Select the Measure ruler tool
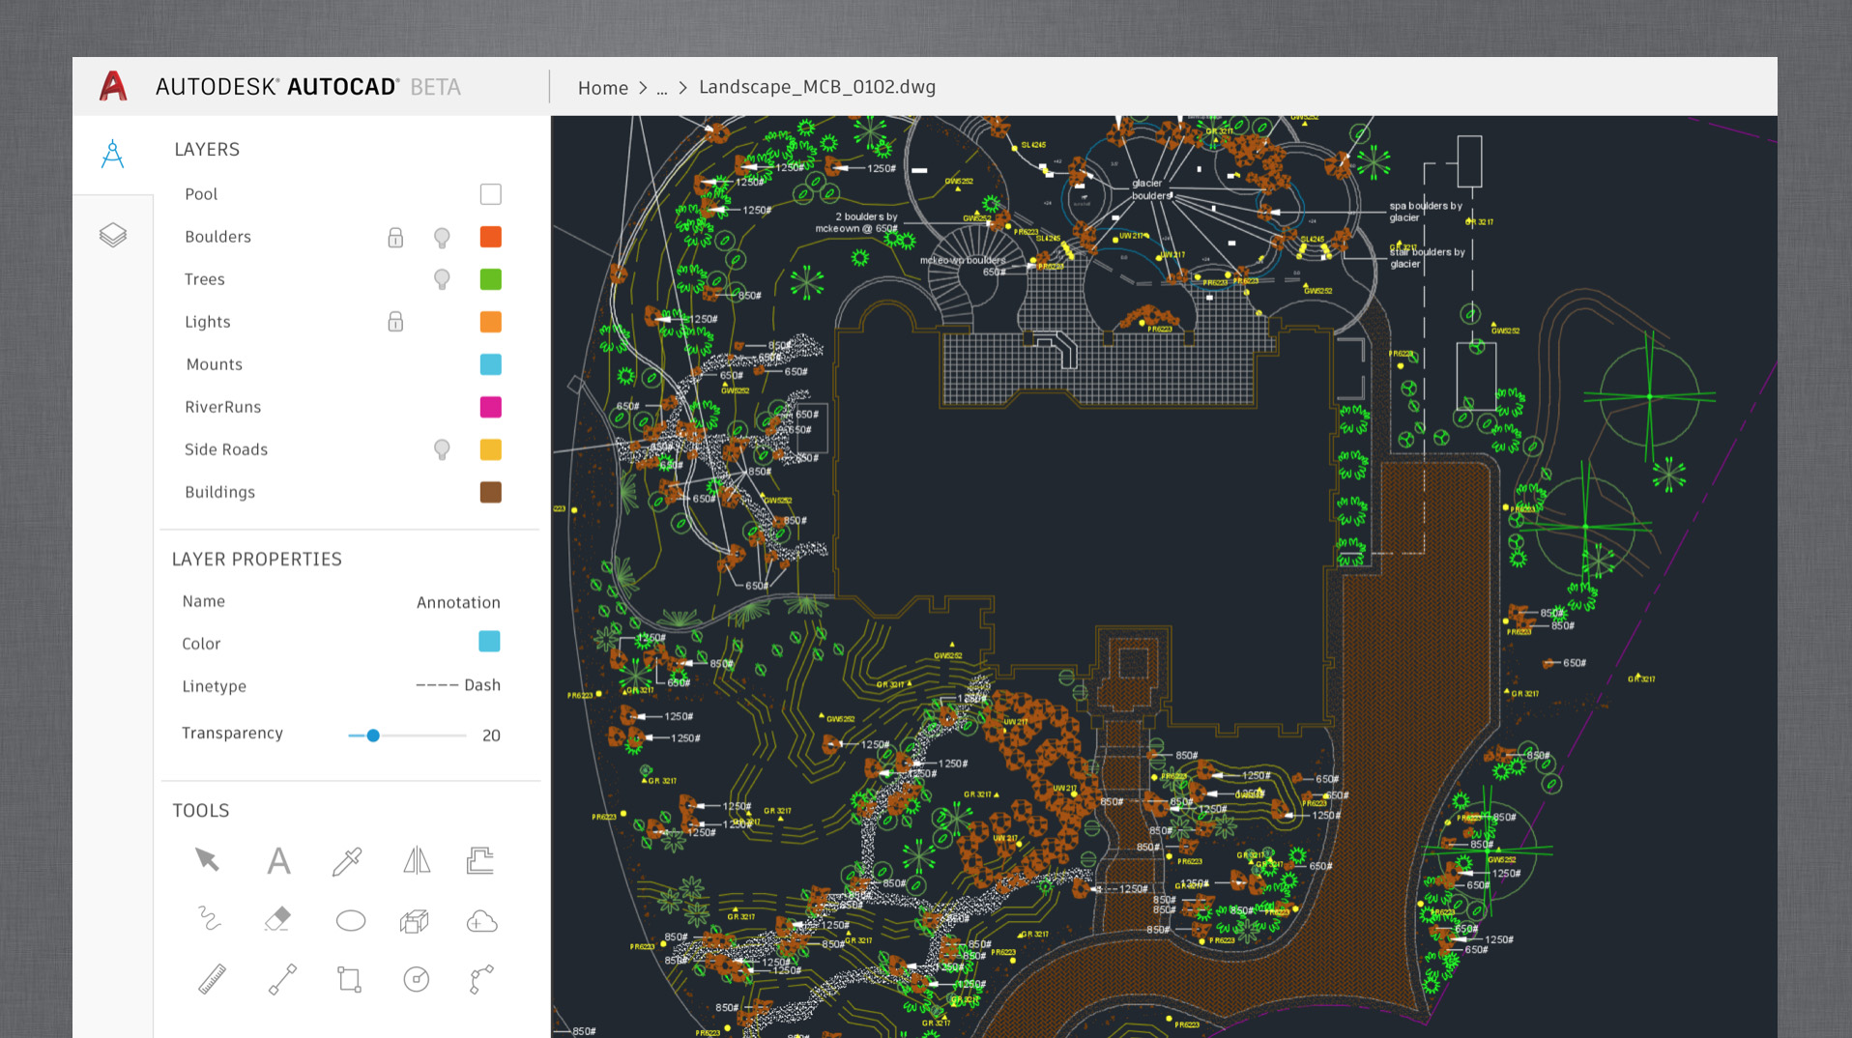The image size is (1852, 1038). 212,979
